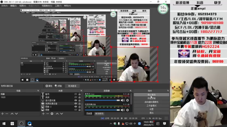Screen dimensions: 227x127
Task: Open the 编辑(E) menu
Action: tap(13, 6)
